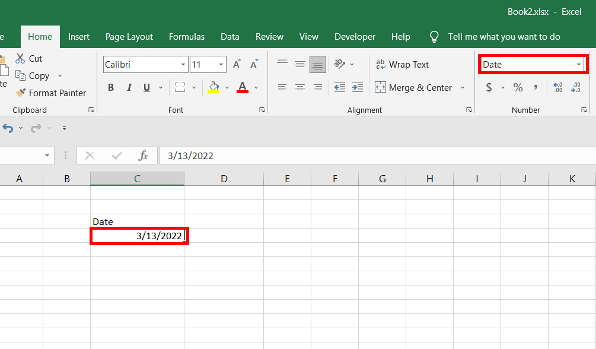Open Insert Function fx dialog

[144, 156]
